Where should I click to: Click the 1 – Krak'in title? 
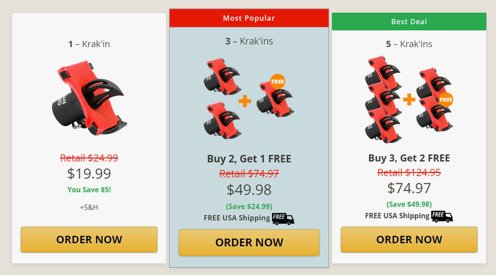[89, 44]
